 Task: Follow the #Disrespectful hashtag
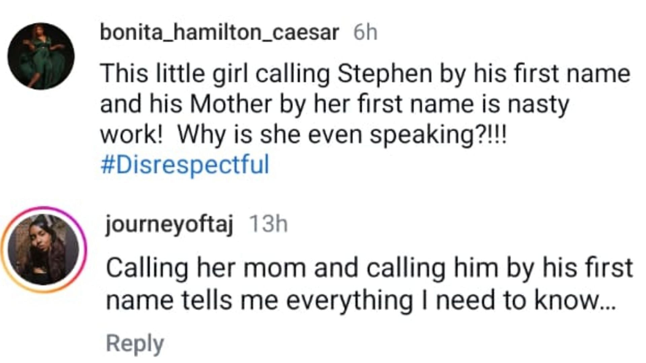(x=185, y=165)
